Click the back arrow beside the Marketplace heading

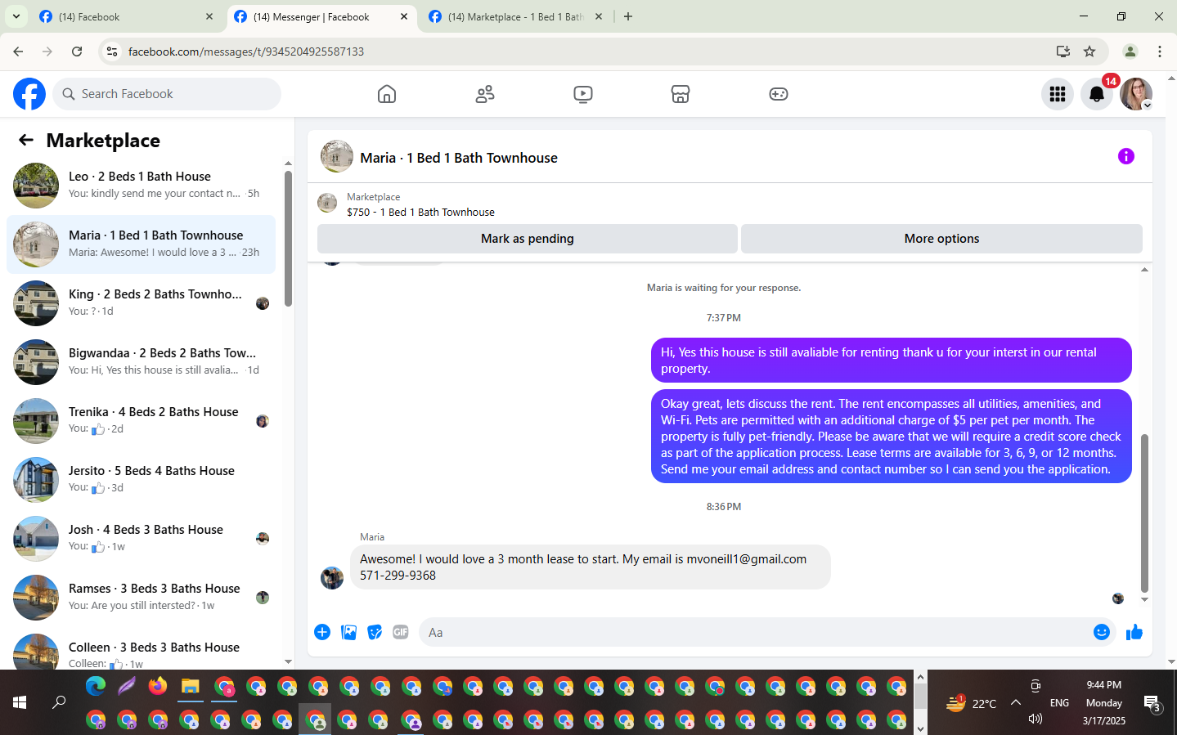point(26,140)
